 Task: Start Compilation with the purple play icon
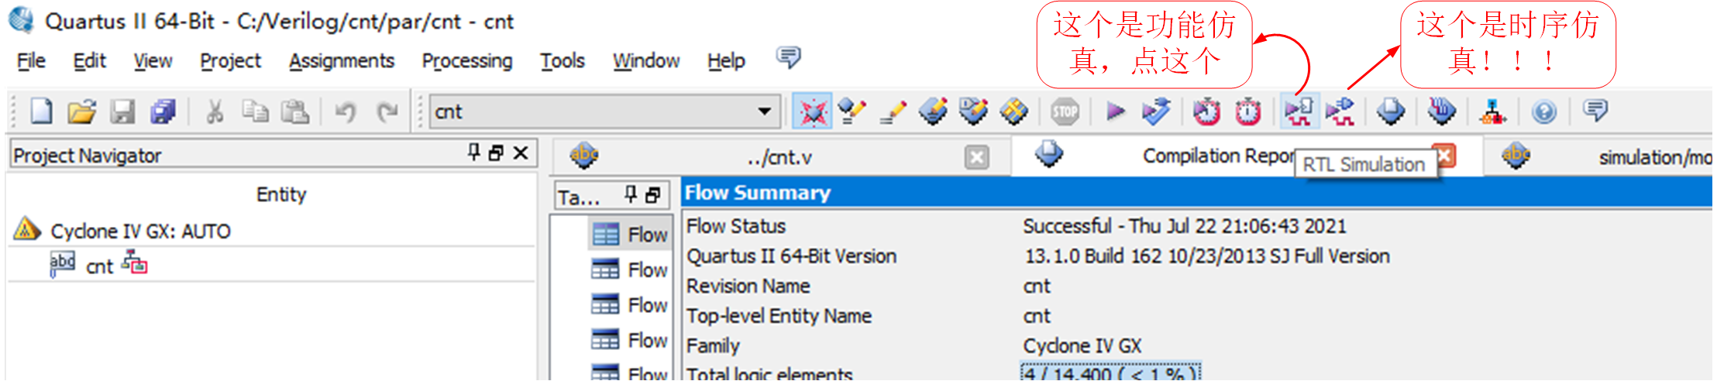click(1116, 112)
